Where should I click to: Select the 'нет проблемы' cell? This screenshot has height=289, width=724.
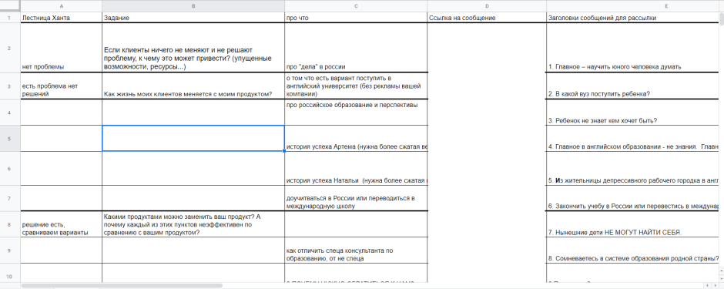click(x=62, y=48)
